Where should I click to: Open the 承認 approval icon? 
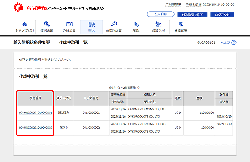[136, 24]
